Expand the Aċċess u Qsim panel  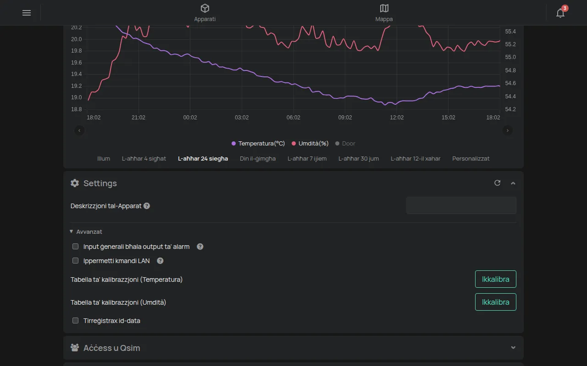(513, 348)
